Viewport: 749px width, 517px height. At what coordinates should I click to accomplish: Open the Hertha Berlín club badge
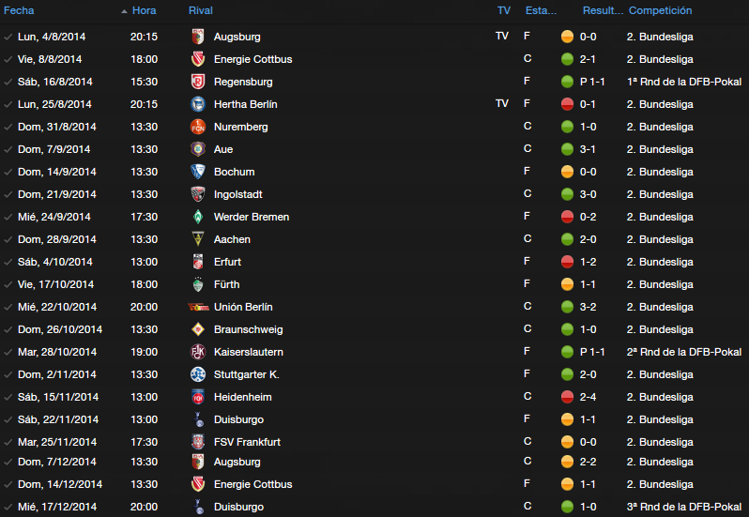pos(198,104)
